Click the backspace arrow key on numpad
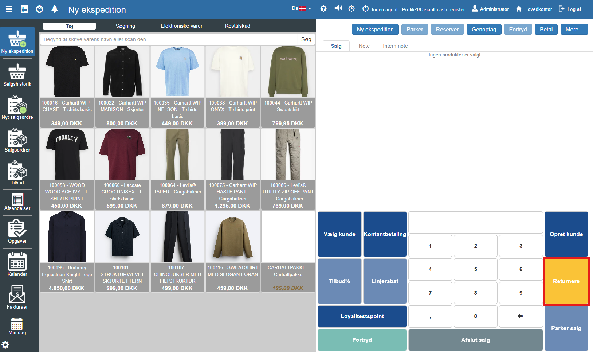The image size is (593, 352). coord(521,316)
